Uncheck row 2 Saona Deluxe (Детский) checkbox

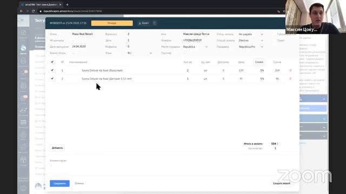click(x=52, y=78)
